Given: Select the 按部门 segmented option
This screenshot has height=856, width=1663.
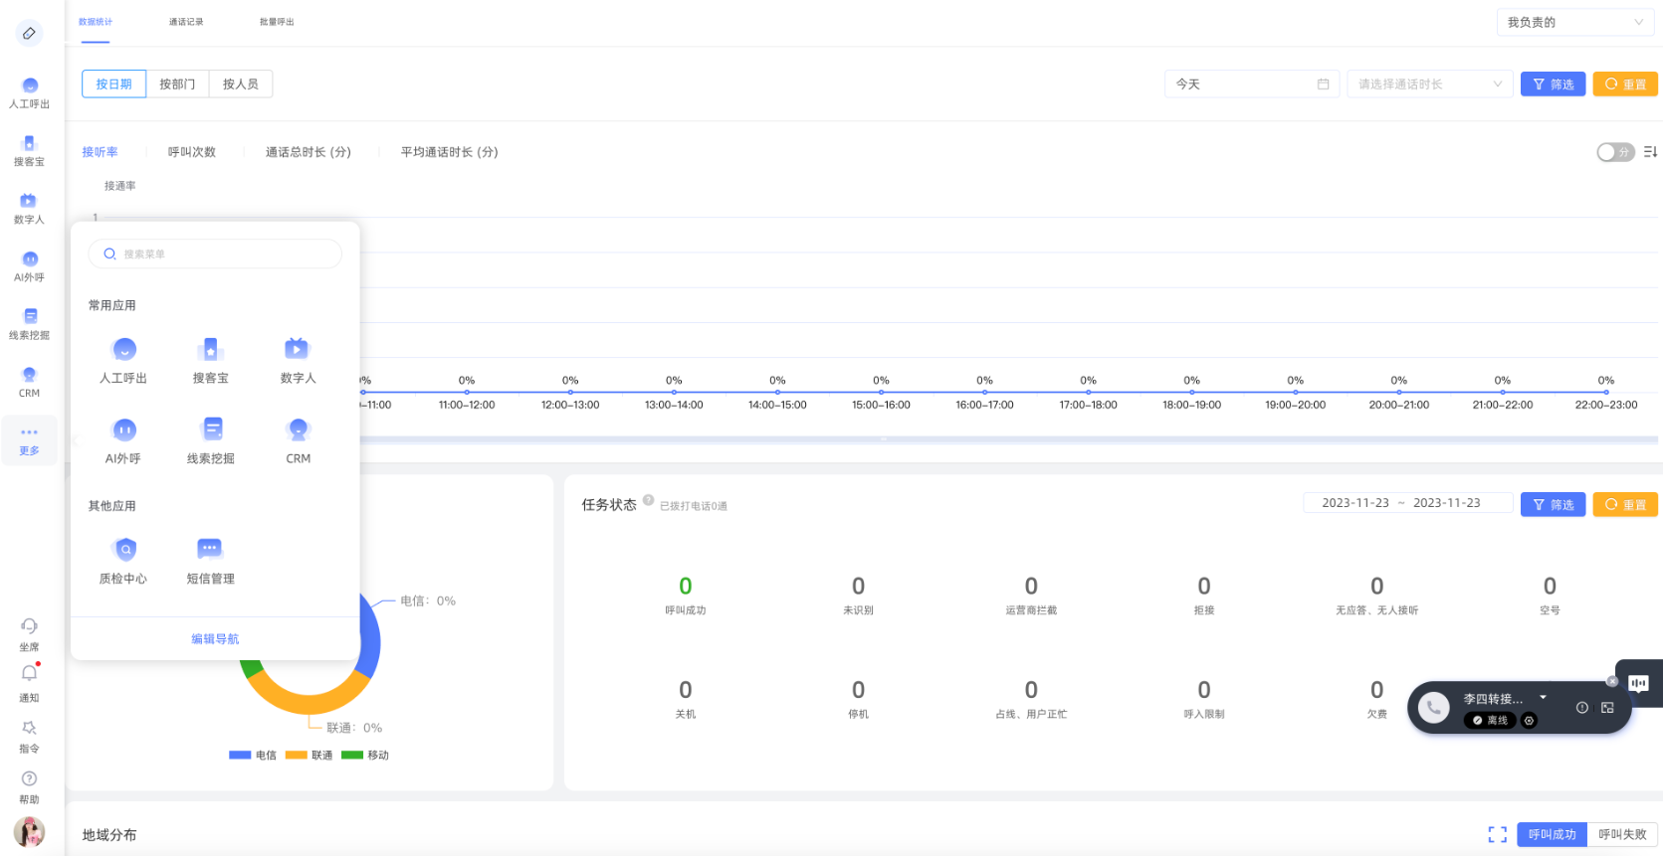Looking at the screenshot, I should tap(177, 85).
